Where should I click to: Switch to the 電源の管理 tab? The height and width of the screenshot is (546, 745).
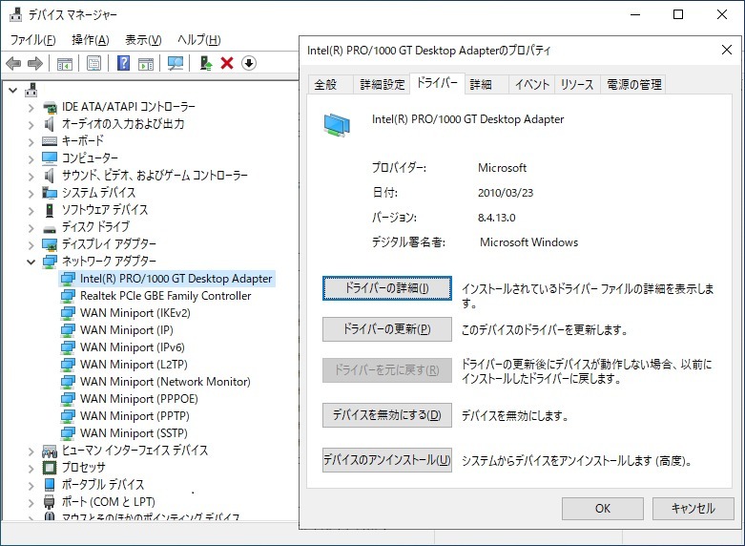(x=633, y=85)
